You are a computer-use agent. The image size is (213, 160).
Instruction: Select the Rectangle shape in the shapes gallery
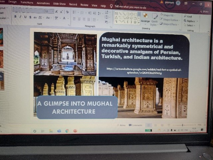[128, 14]
